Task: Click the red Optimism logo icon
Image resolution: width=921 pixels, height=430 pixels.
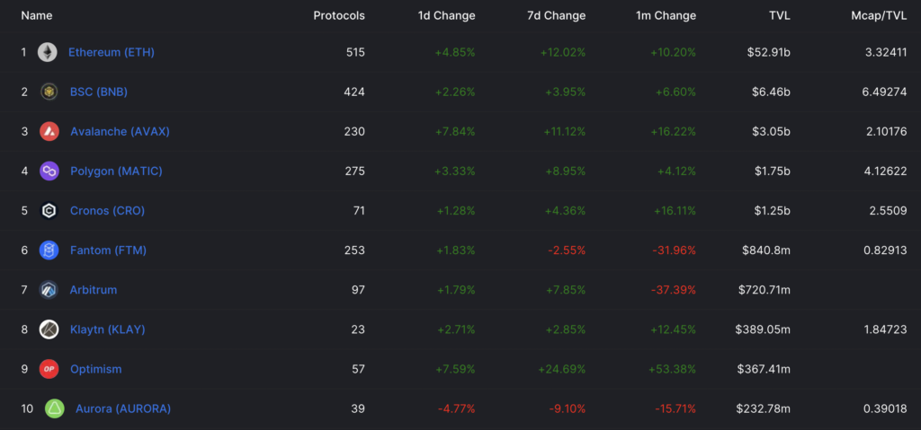Action: coord(49,369)
